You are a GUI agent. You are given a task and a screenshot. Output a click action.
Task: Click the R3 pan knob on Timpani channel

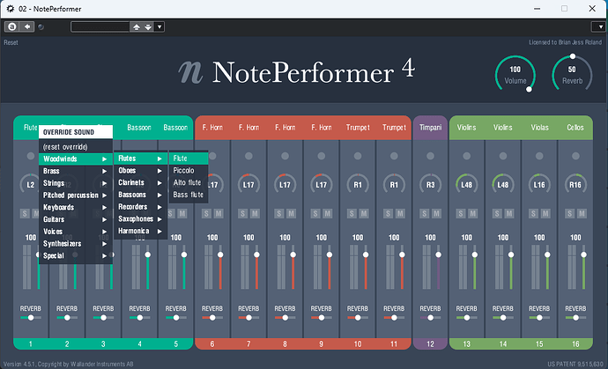[430, 185]
